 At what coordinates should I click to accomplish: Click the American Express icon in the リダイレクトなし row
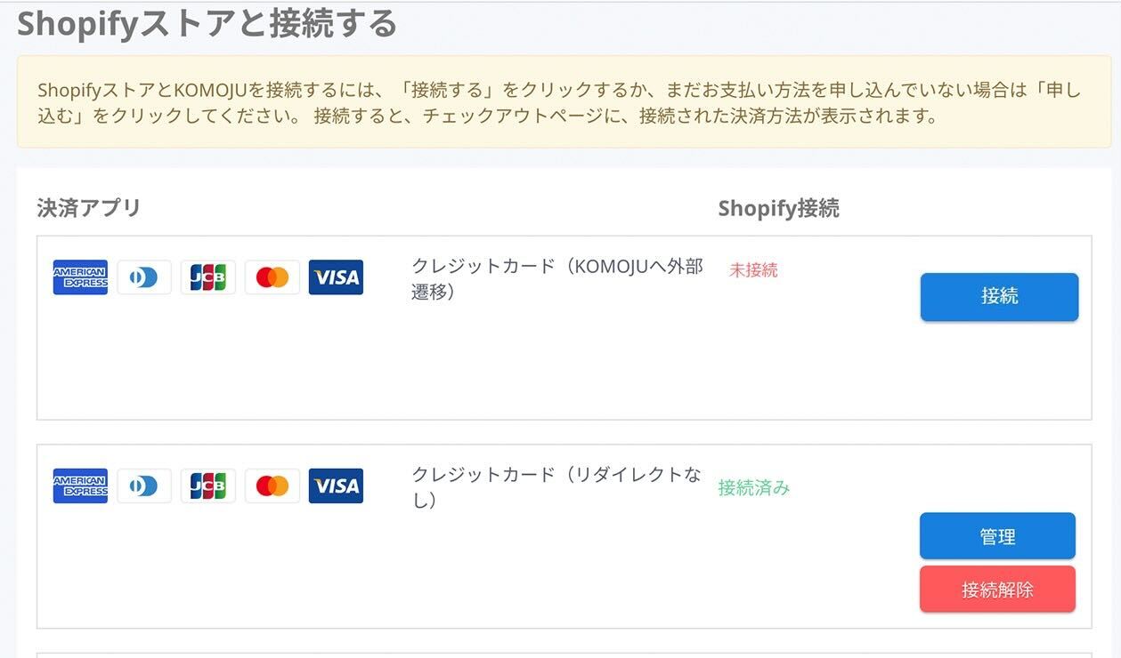click(x=80, y=486)
